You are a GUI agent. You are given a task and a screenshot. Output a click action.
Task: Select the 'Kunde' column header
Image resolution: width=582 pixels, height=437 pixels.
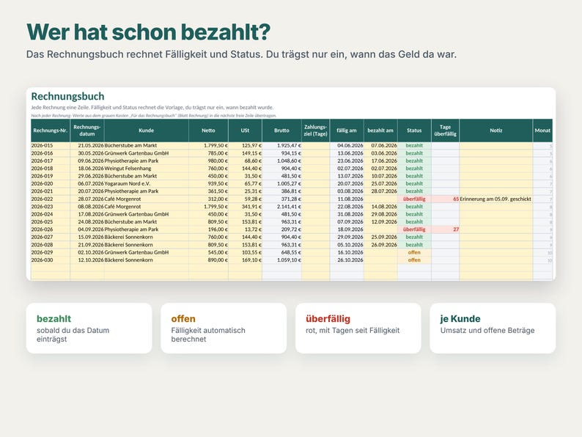coord(147,131)
